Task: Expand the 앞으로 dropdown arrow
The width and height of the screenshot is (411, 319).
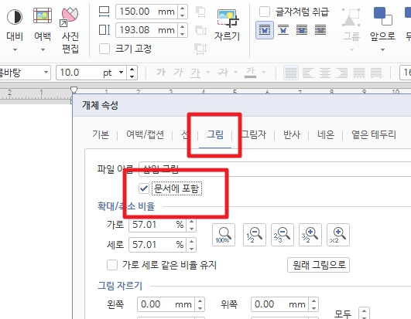Action: click(x=382, y=49)
